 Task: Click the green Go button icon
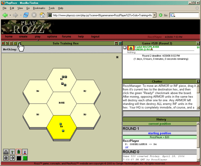[160, 15]
